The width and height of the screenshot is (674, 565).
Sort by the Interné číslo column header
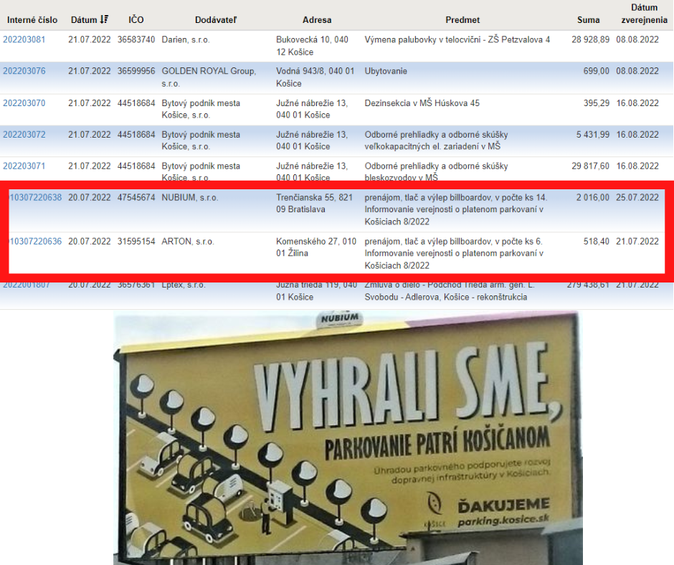pyautogui.click(x=32, y=20)
